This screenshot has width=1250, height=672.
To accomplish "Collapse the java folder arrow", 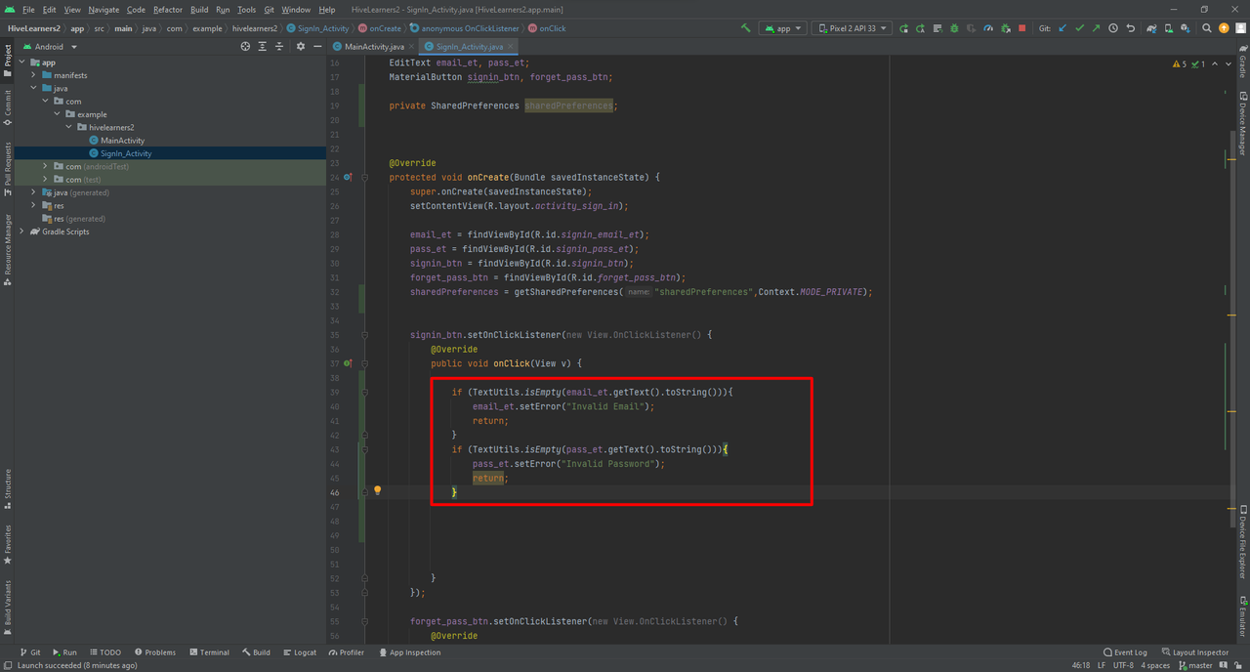I will (33, 88).
